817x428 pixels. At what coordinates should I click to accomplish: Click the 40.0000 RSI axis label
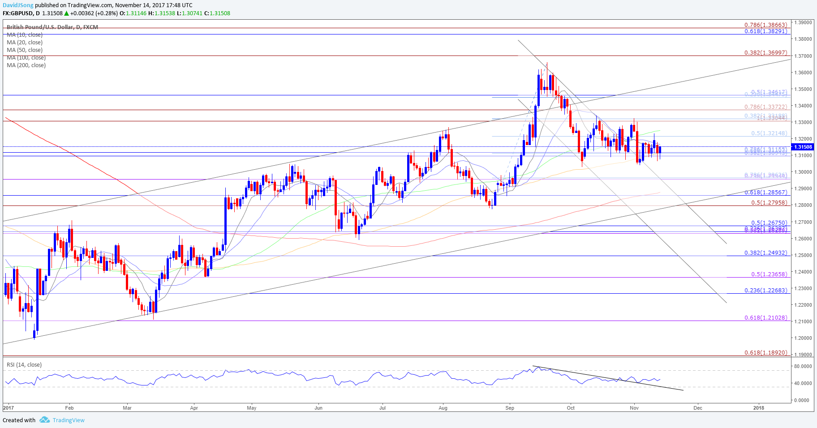804,383
